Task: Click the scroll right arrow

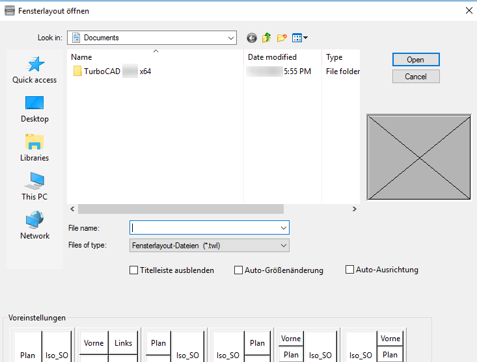Action: coord(355,209)
